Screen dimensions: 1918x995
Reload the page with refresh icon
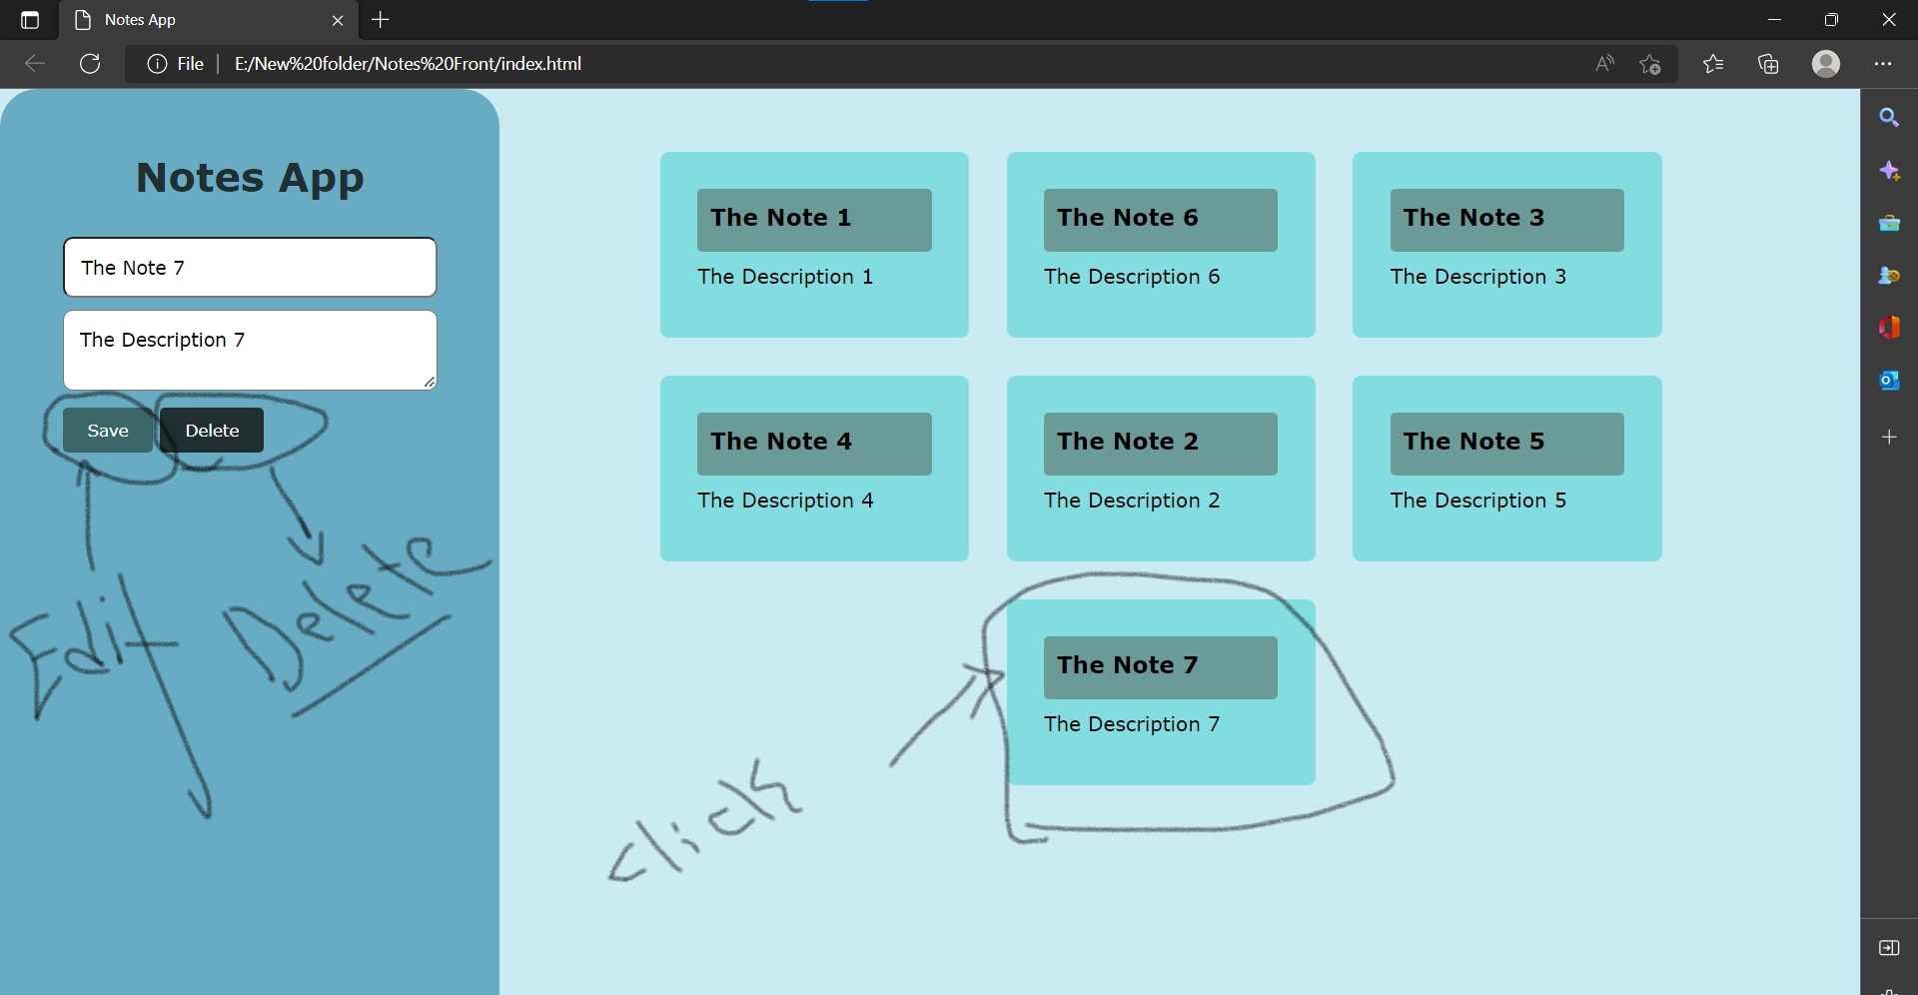tap(90, 64)
